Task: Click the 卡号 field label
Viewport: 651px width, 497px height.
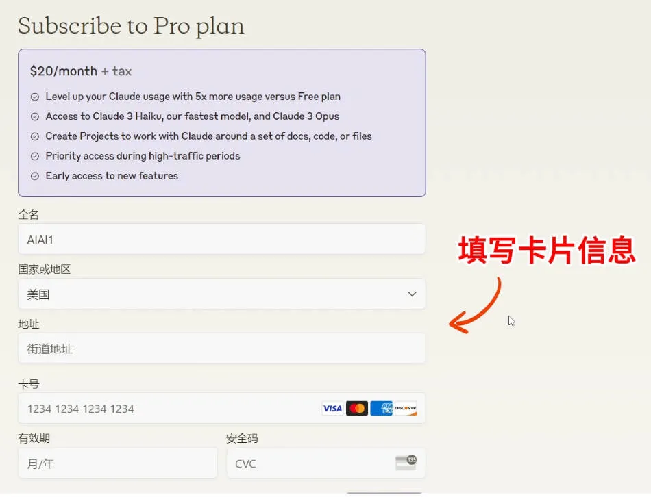Action: [29, 385]
